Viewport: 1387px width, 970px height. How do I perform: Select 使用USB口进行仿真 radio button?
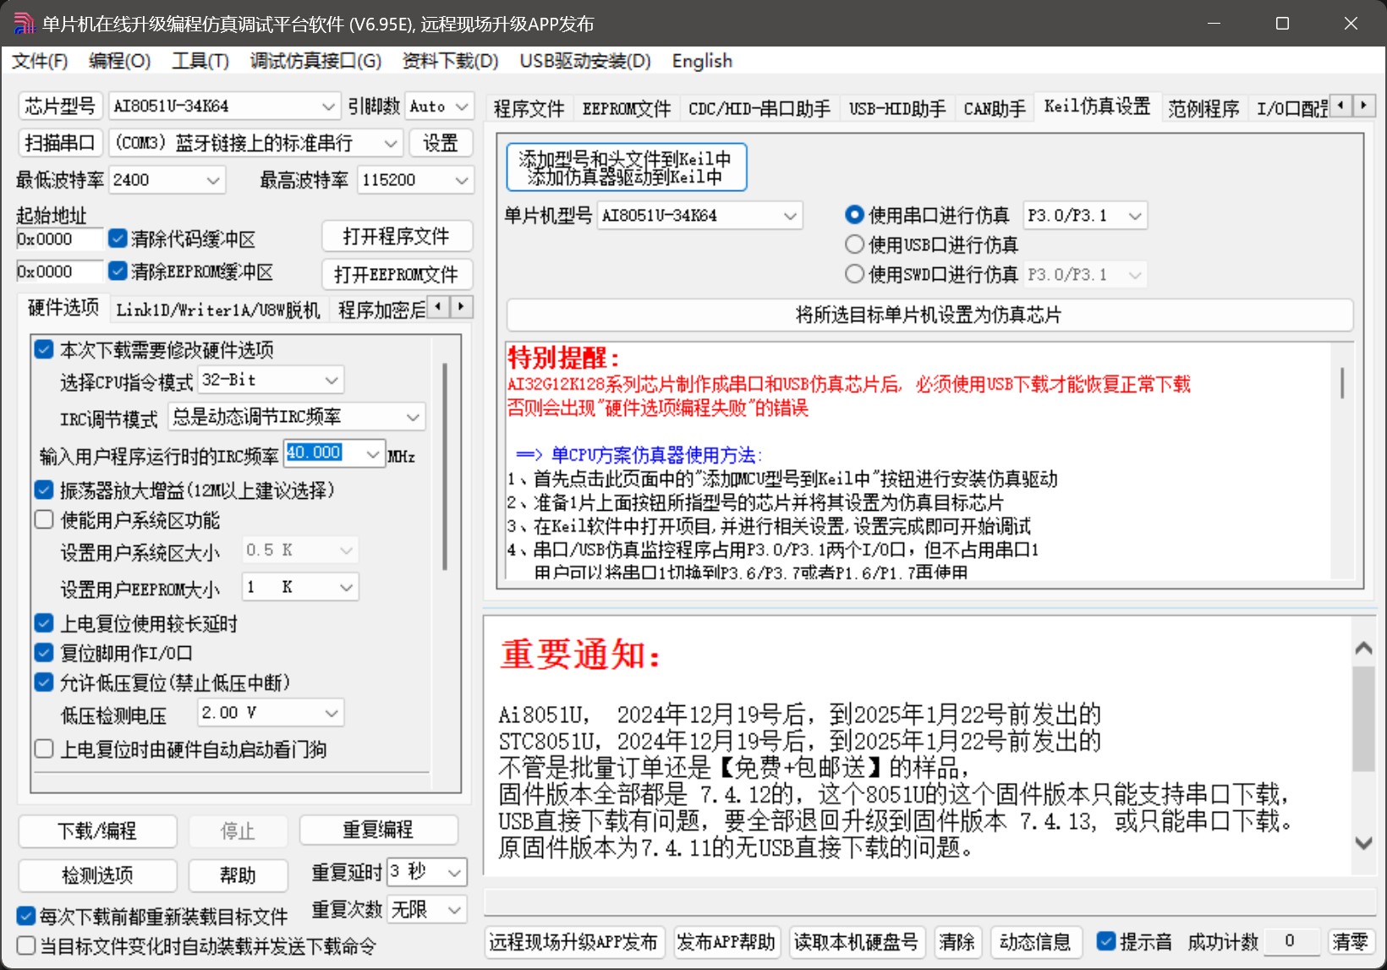click(x=854, y=244)
